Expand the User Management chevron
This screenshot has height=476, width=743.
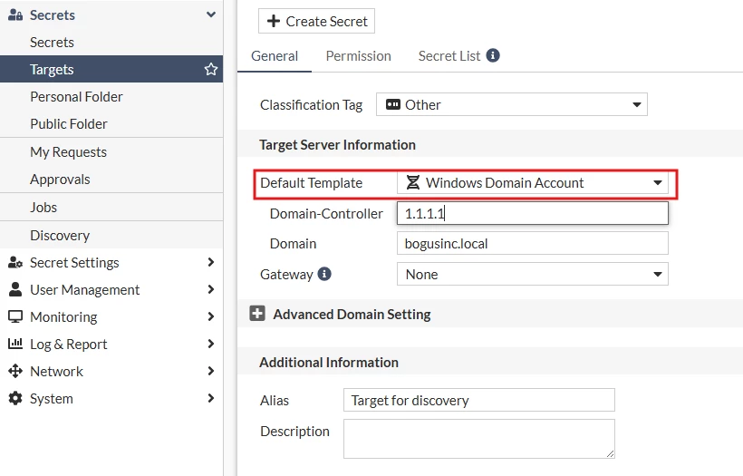(x=211, y=289)
